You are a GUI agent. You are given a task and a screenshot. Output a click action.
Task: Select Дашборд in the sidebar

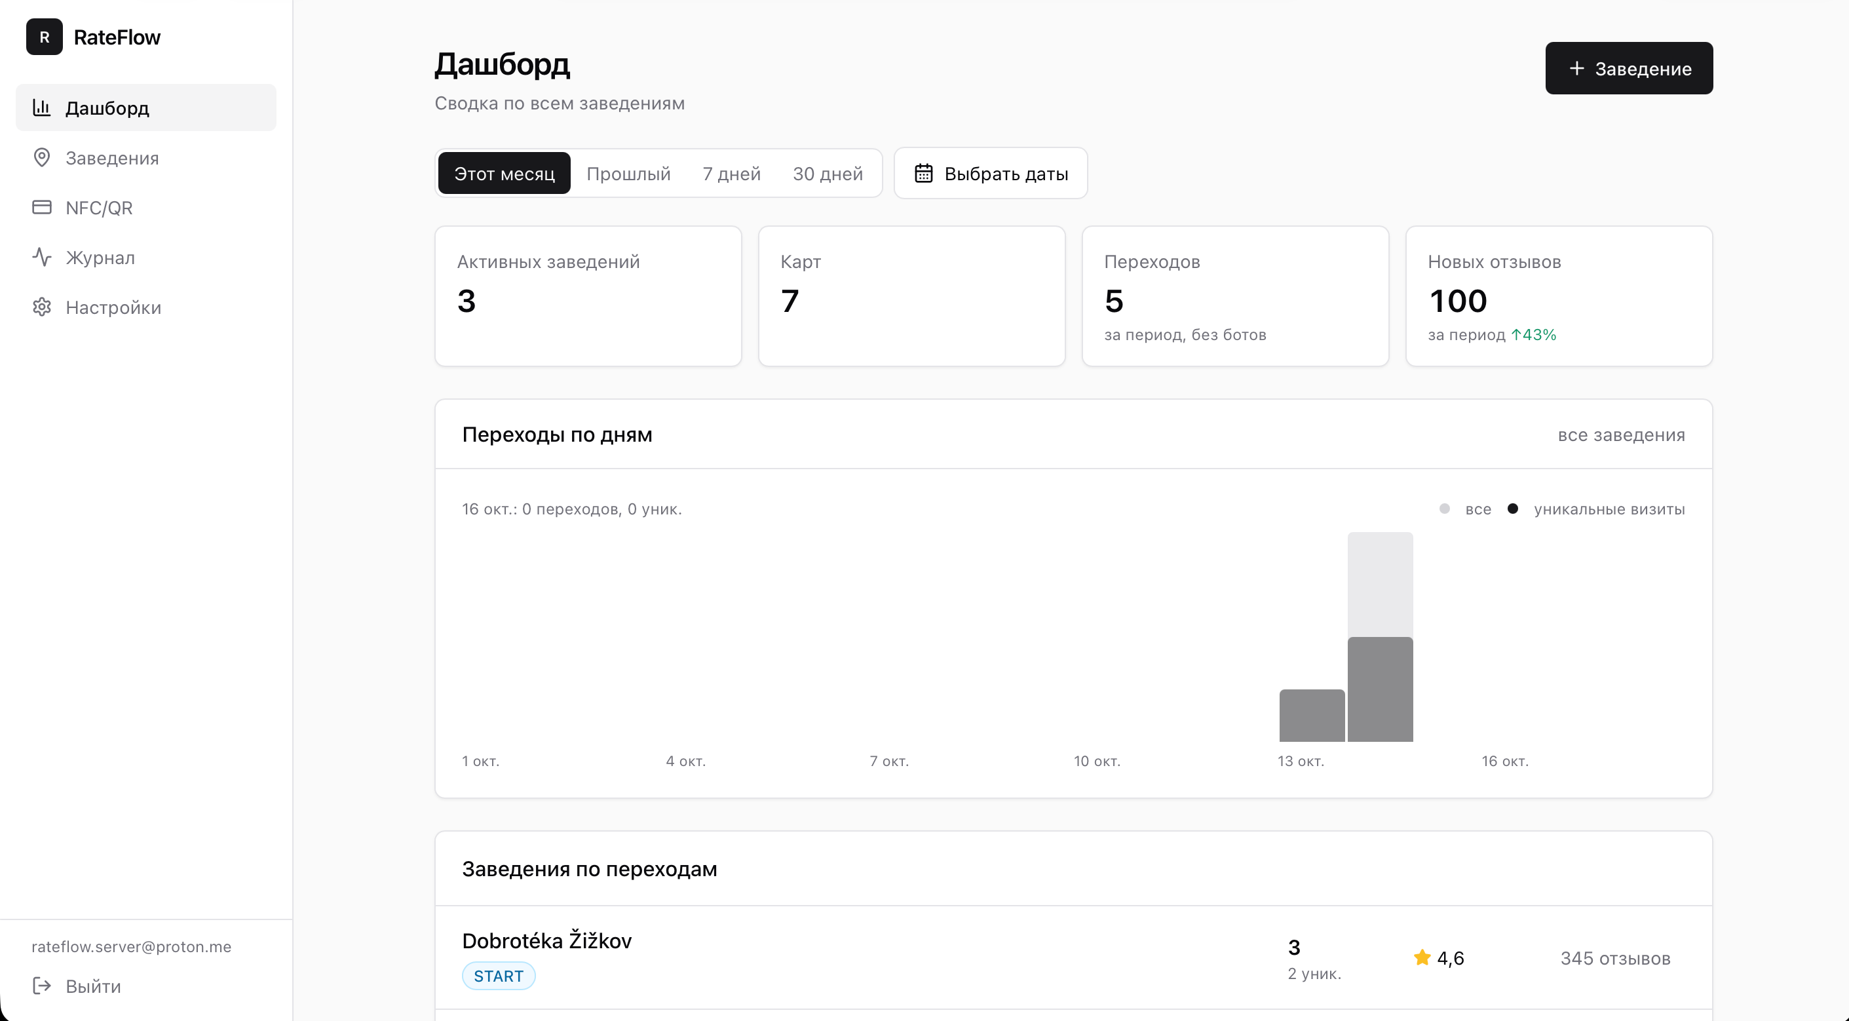[145, 107]
